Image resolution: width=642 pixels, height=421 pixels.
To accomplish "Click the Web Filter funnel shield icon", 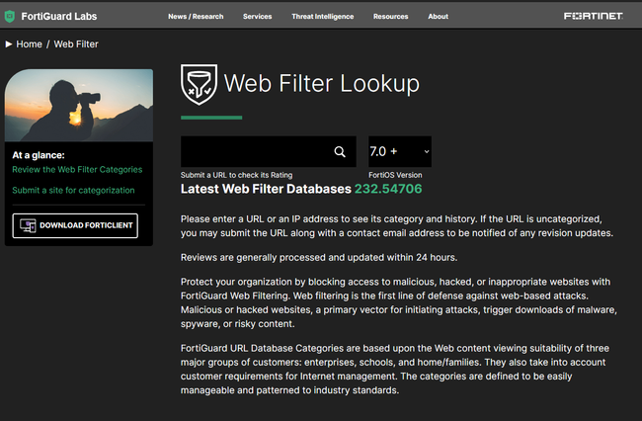I will (199, 84).
